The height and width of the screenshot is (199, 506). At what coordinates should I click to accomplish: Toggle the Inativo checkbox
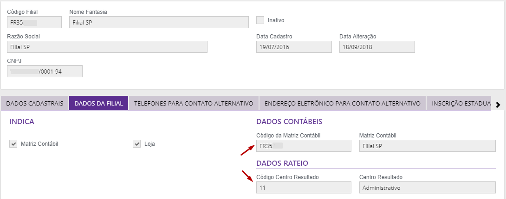[x=260, y=20]
